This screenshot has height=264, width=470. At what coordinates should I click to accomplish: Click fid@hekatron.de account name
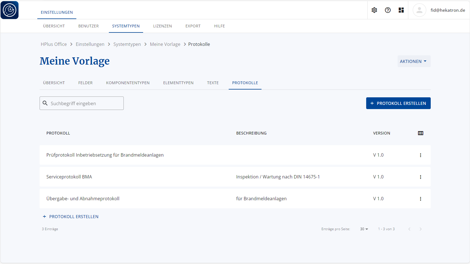448,10
